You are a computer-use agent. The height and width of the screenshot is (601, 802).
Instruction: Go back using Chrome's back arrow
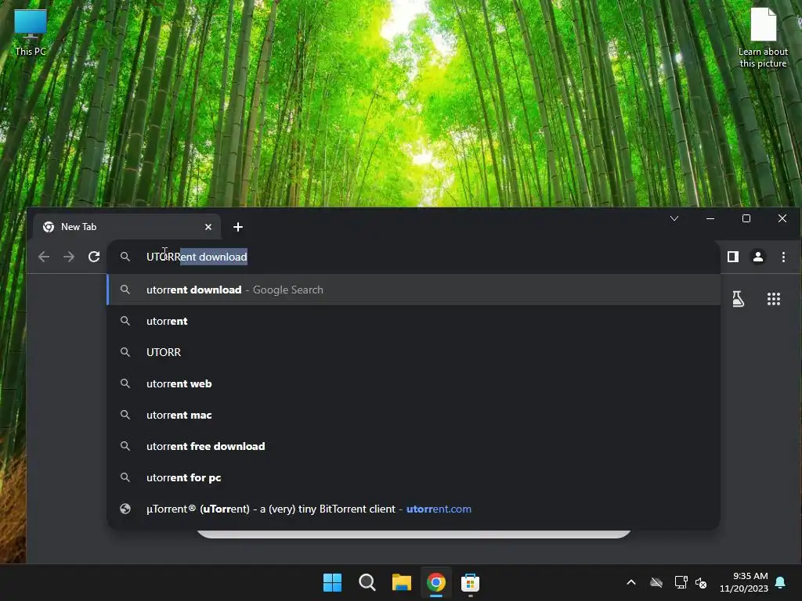(44, 257)
